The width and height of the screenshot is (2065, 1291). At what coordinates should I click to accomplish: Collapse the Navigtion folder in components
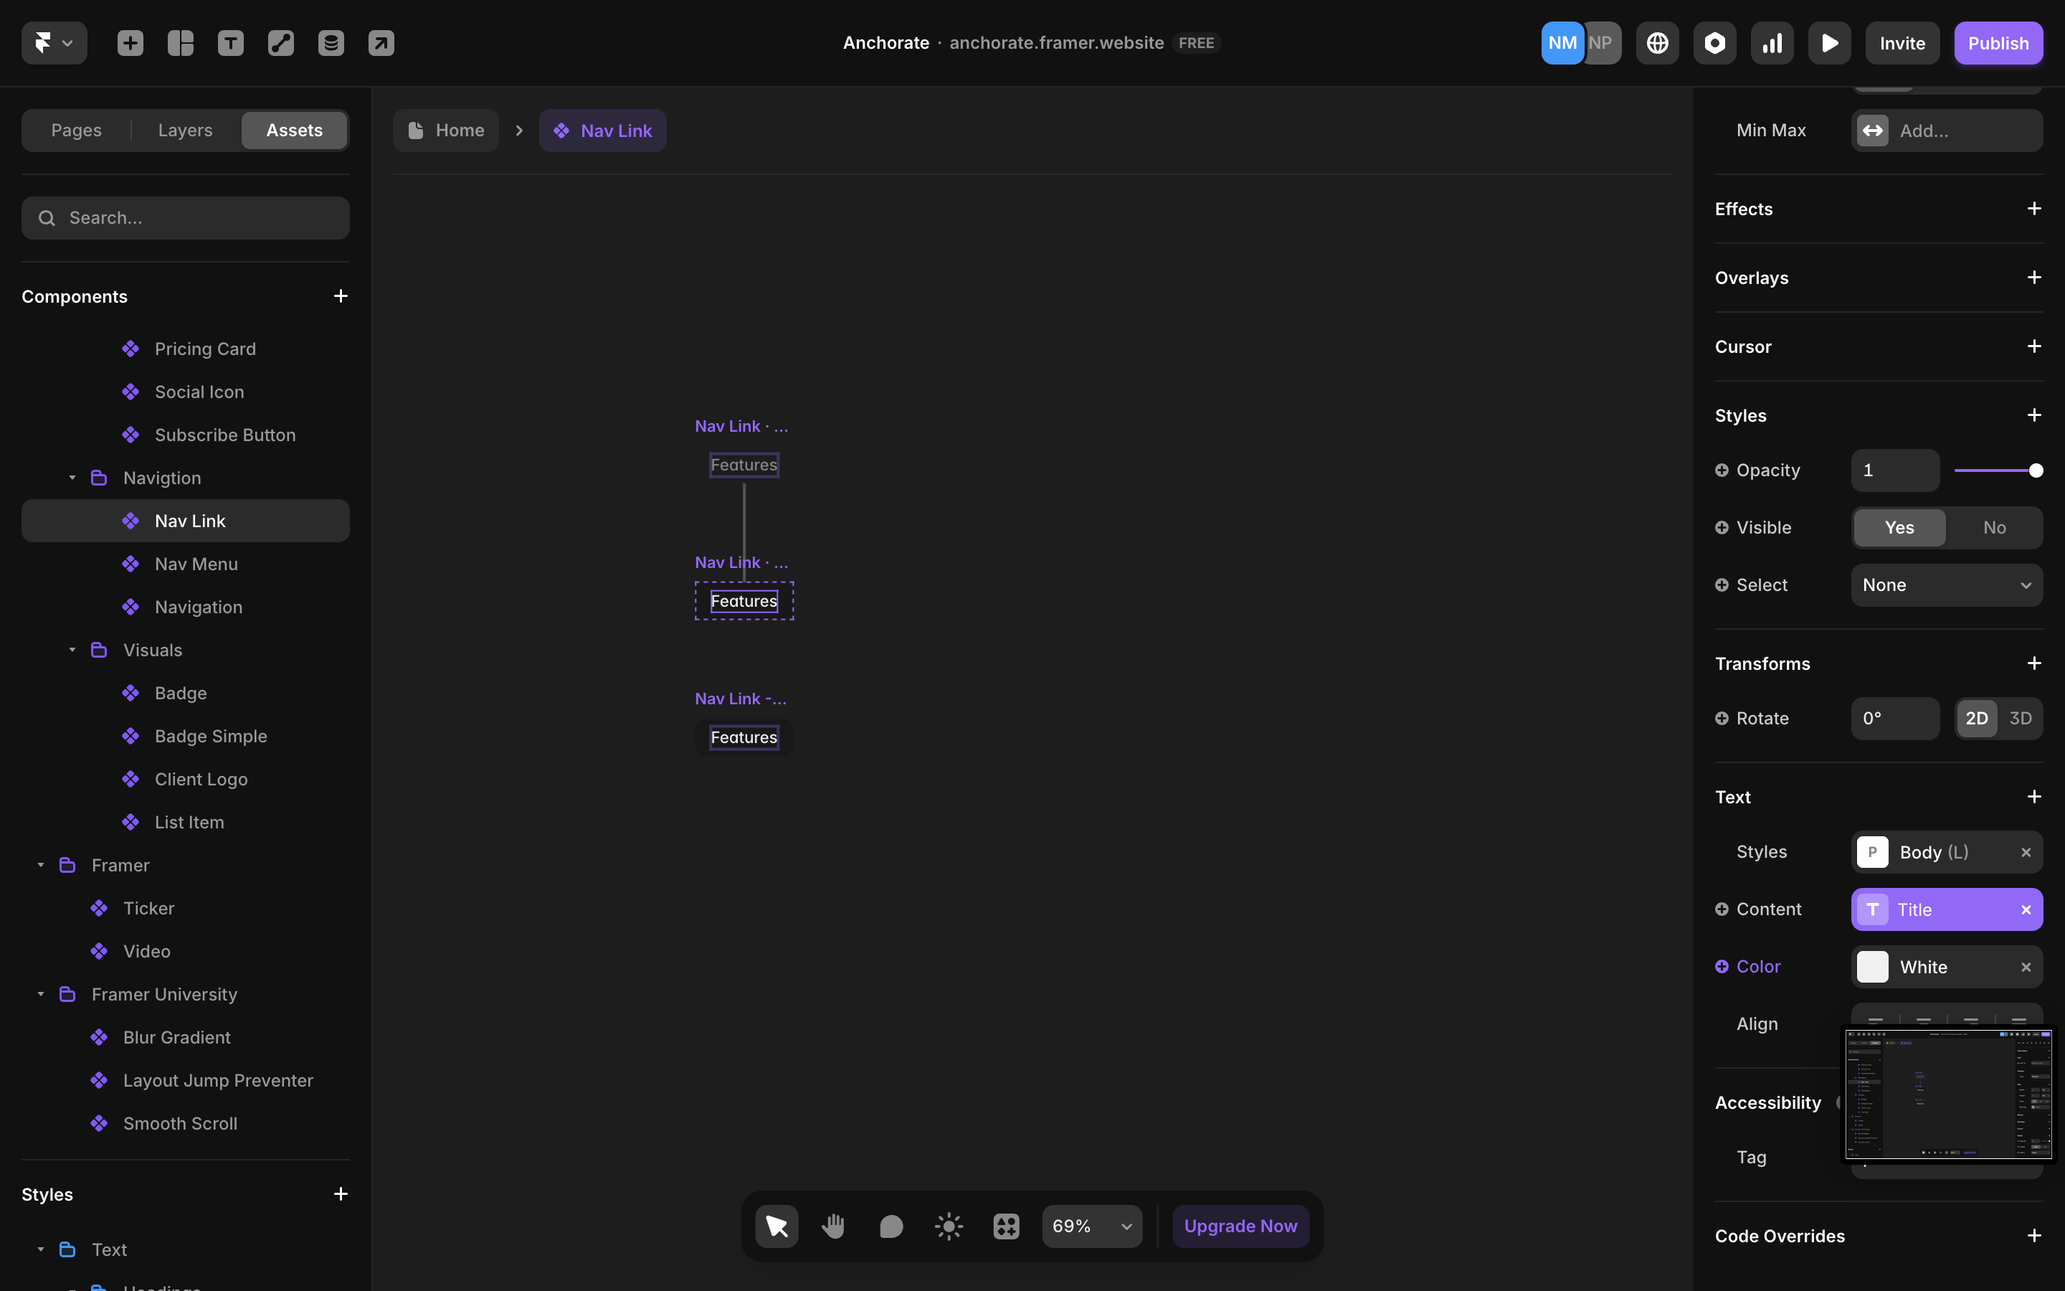(x=72, y=478)
